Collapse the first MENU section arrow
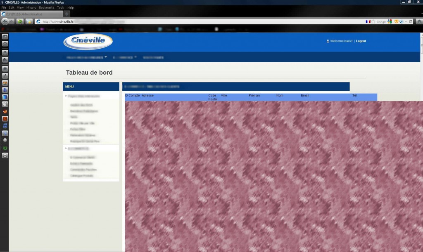The image size is (423, 252). point(66,96)
